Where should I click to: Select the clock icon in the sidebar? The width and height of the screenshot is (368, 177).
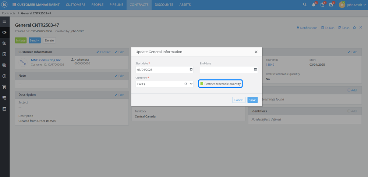pyautogui.click(x=4, y=76)
